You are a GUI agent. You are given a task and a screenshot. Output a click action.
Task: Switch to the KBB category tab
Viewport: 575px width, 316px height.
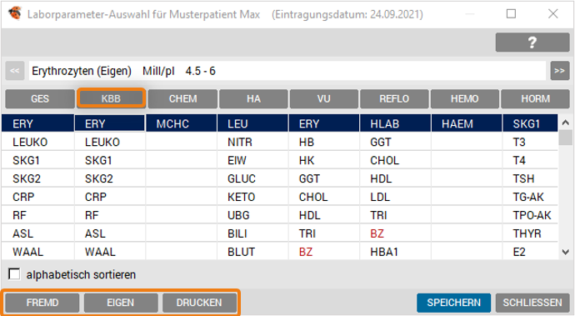[111, 98]
